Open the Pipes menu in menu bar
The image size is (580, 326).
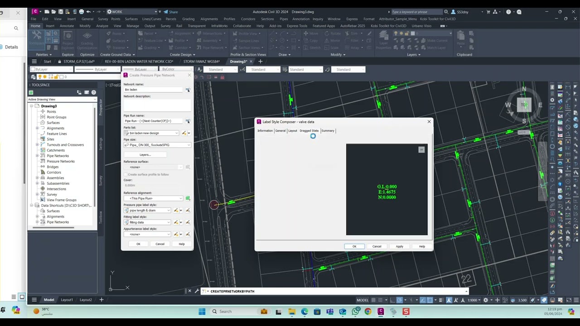coord(284,19)
